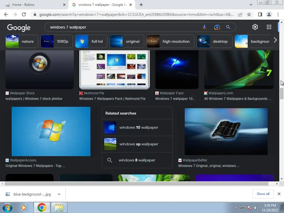Viewport: 284px width, 213px height.
Task: Click the address bar URL
Action: pos(136,14)
